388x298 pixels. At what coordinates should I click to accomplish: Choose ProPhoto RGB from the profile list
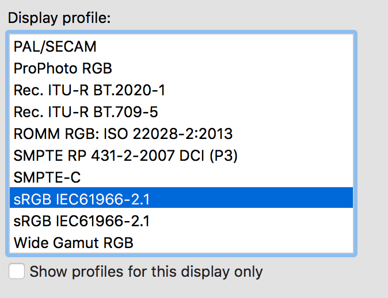pos(63,68)
